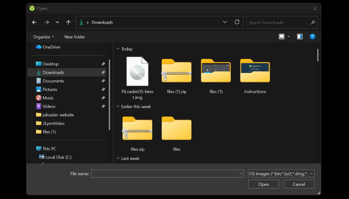The image size is (349, 199).
Task: Collapse the Earlier this week group
Action: pyautogui.click(x=118, y=107)
